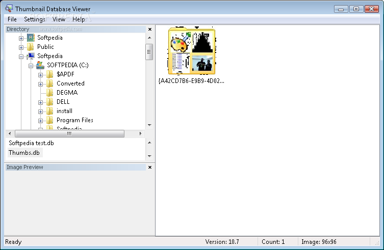Viewport: 384px width, 250px height.
Task: Click the directory tree scroll down arrow
Action: point(149,125)
